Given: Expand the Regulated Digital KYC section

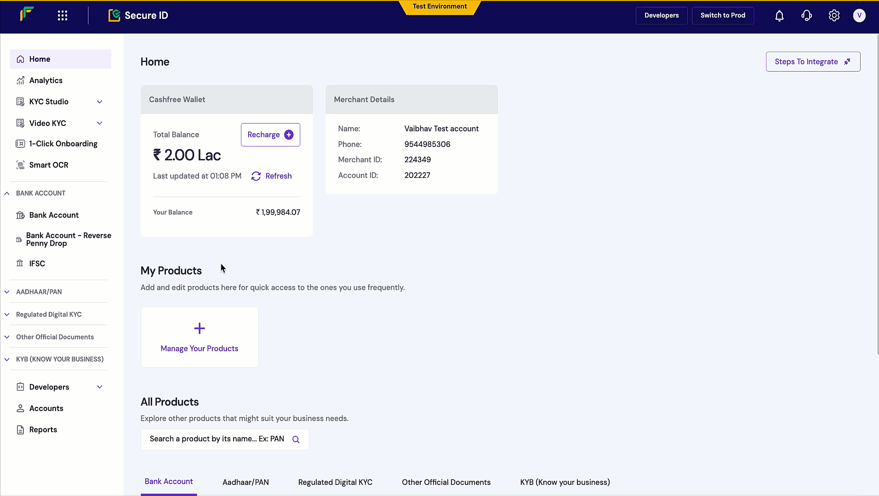Looking at the screenshot, I should pos(7,315).
